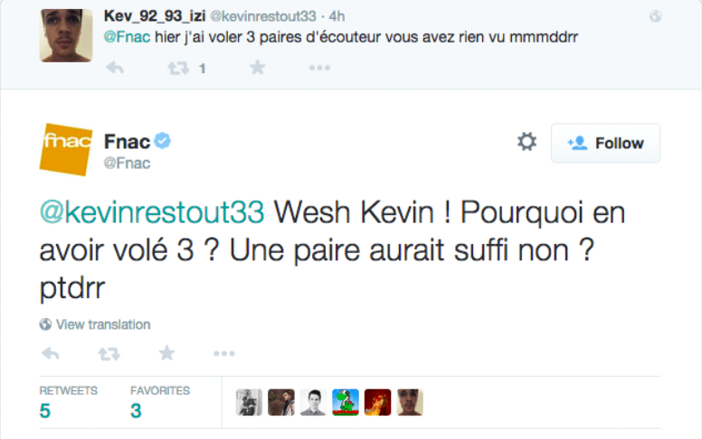Click the Yoshi avatar among retweeters
This screenshot has height=439, width=702.
[346, 402]
